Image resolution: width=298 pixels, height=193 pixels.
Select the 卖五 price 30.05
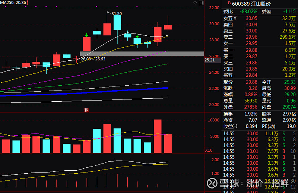[x=252, y=19]
